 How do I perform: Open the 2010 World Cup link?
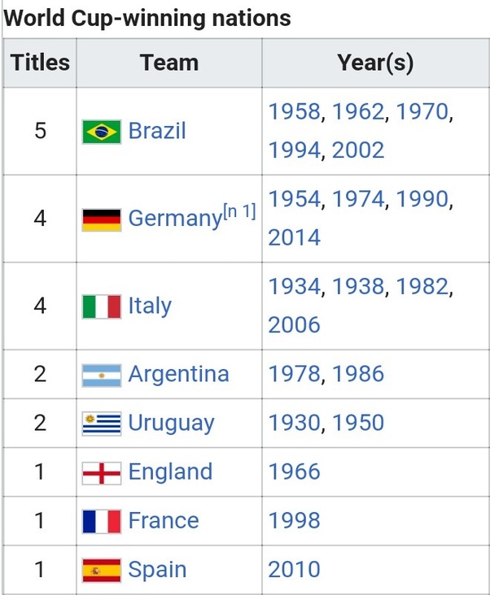point(295,569)
